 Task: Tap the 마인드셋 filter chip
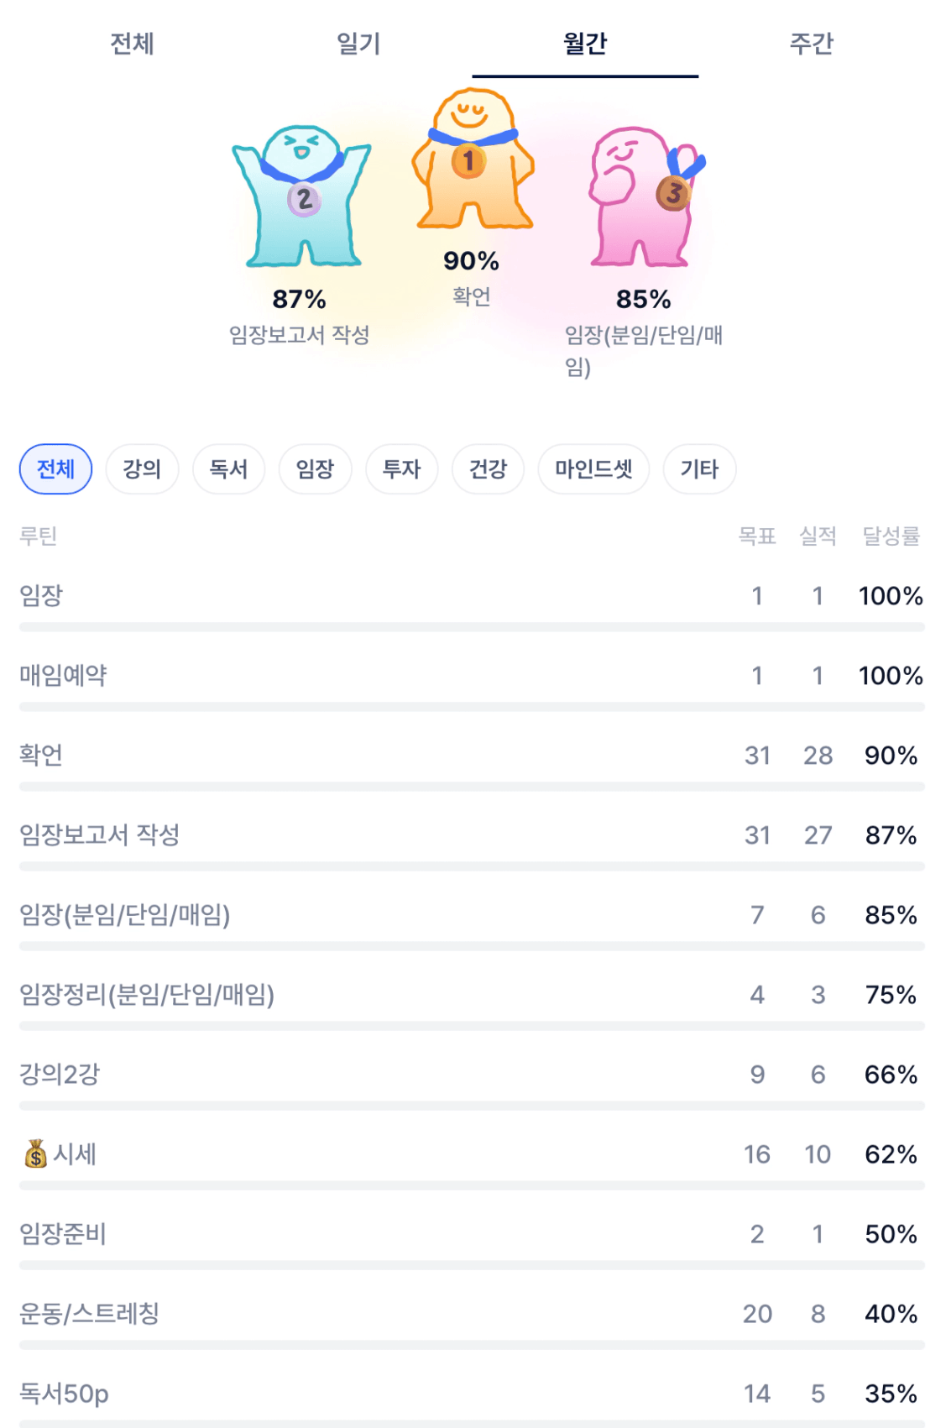593,468
